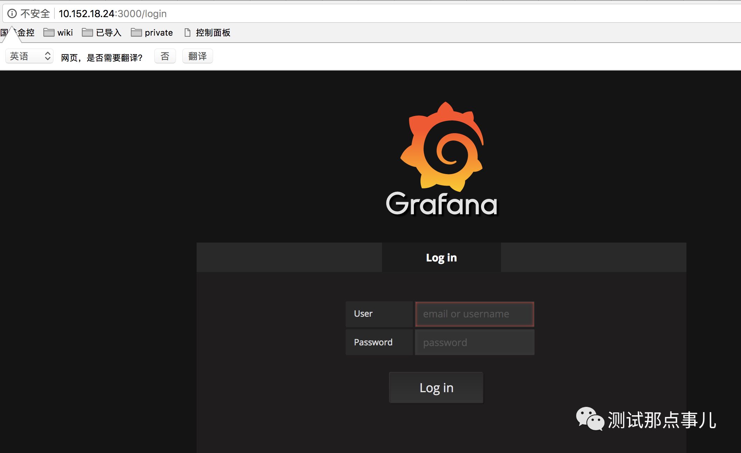Screen dimensions: 741x453
Task: Click the 不安全 security warning label
Action: [x=35, y=14]
